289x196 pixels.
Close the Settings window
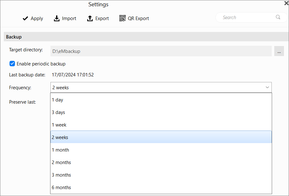tap(286, 3)
